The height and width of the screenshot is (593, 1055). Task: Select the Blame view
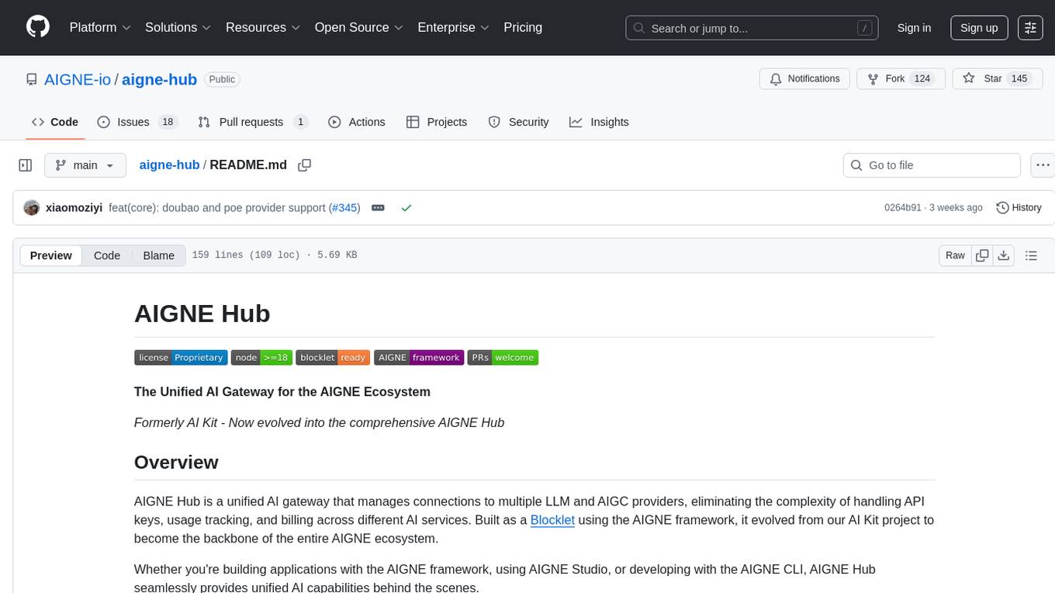[158, 255]
